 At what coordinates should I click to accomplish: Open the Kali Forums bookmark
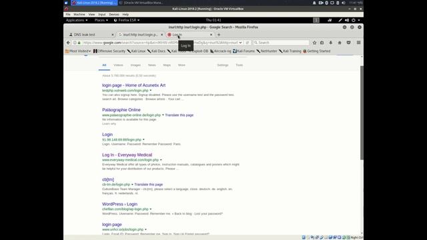pyautogui.click(x=244, y=51)
